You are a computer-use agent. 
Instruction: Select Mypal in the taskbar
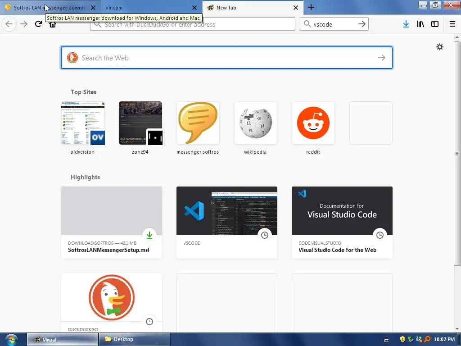[x=63, y=340]
